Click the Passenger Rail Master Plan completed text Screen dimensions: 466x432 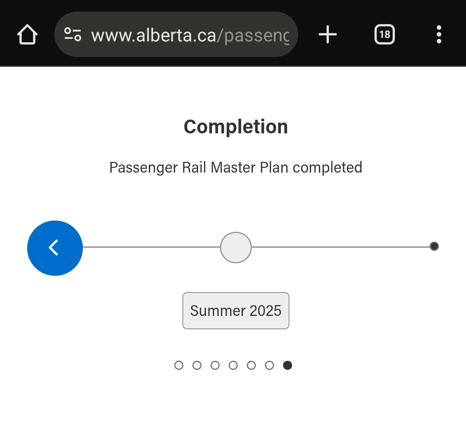[x=236, y=167]
